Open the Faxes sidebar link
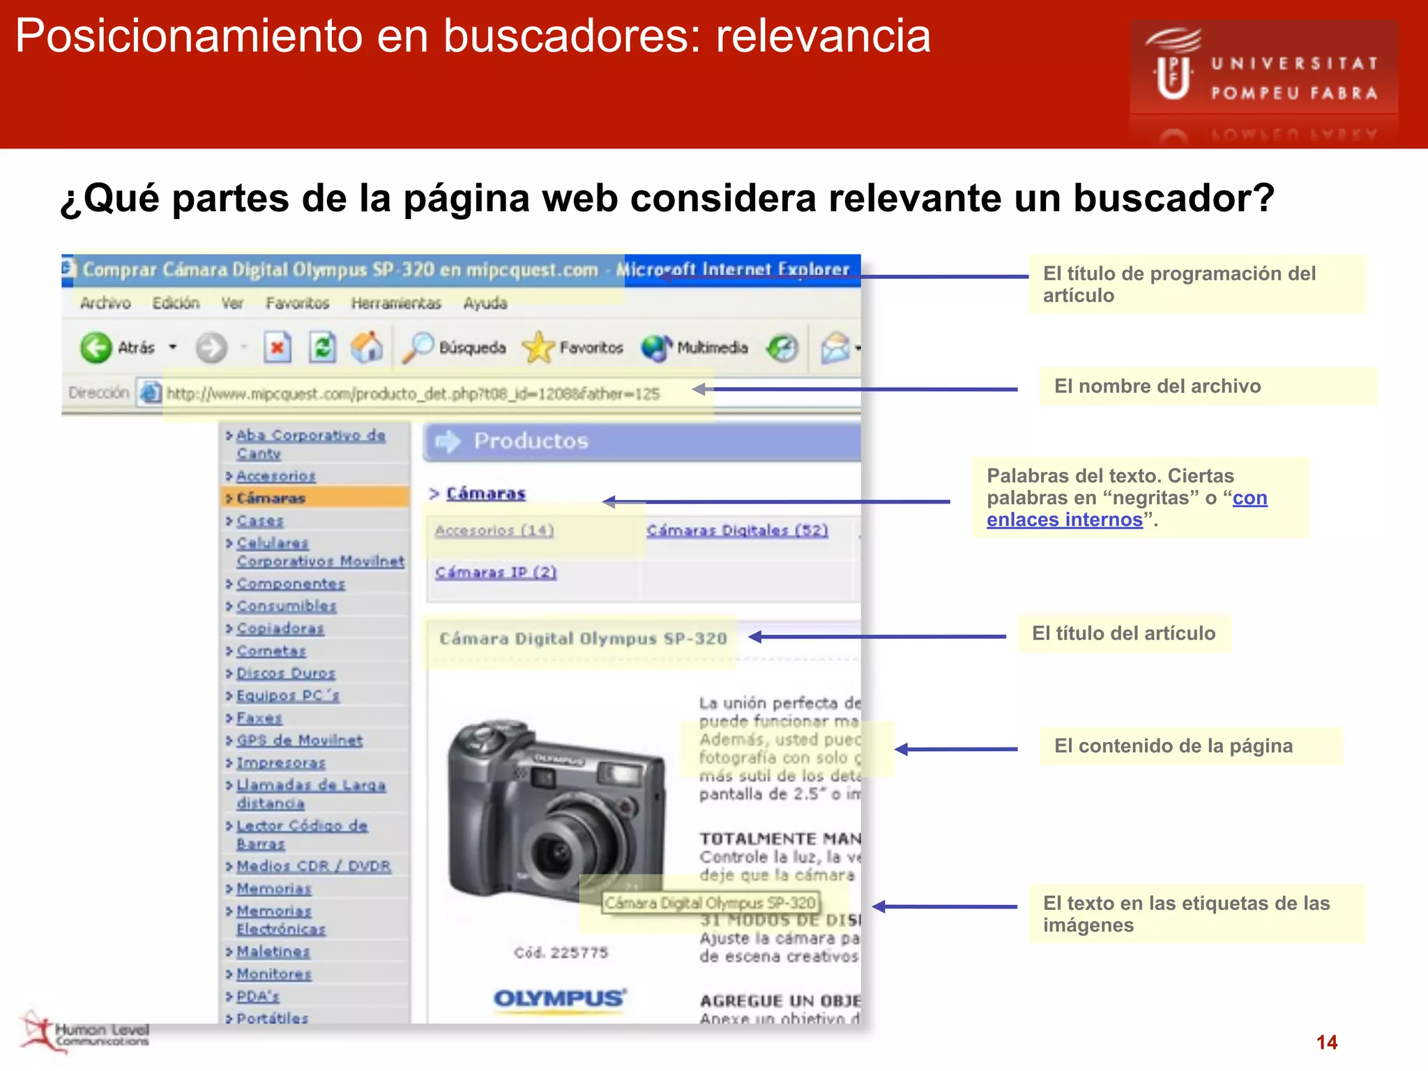The width and height of the screenshot is (1428, 1071). point(259,717)
